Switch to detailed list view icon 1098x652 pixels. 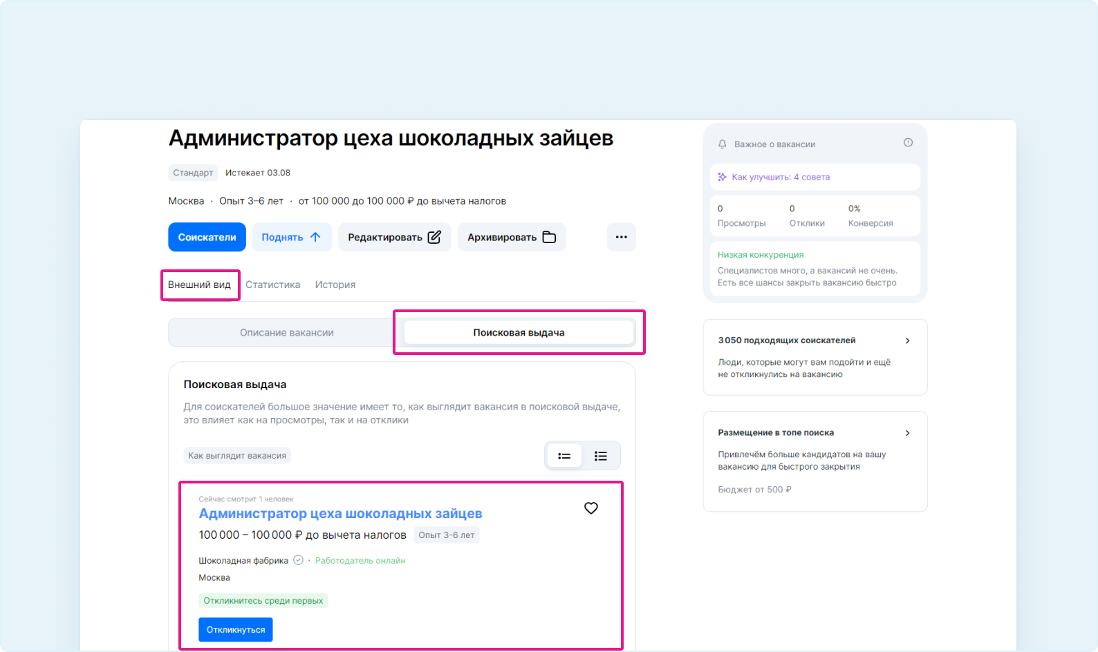(x=601, y=456)
